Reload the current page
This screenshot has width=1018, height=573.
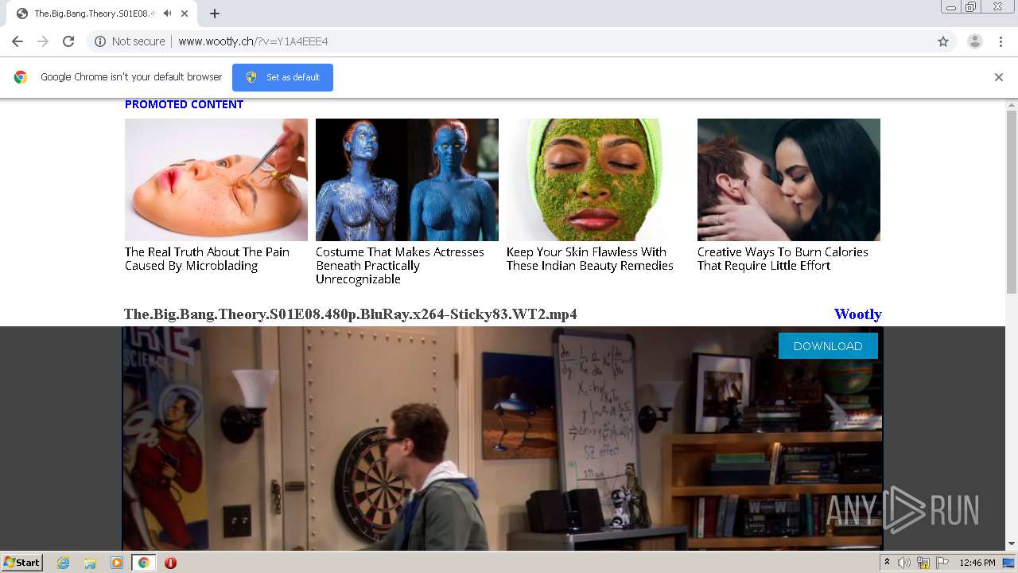pyautogui.click(x=68, y=41)
